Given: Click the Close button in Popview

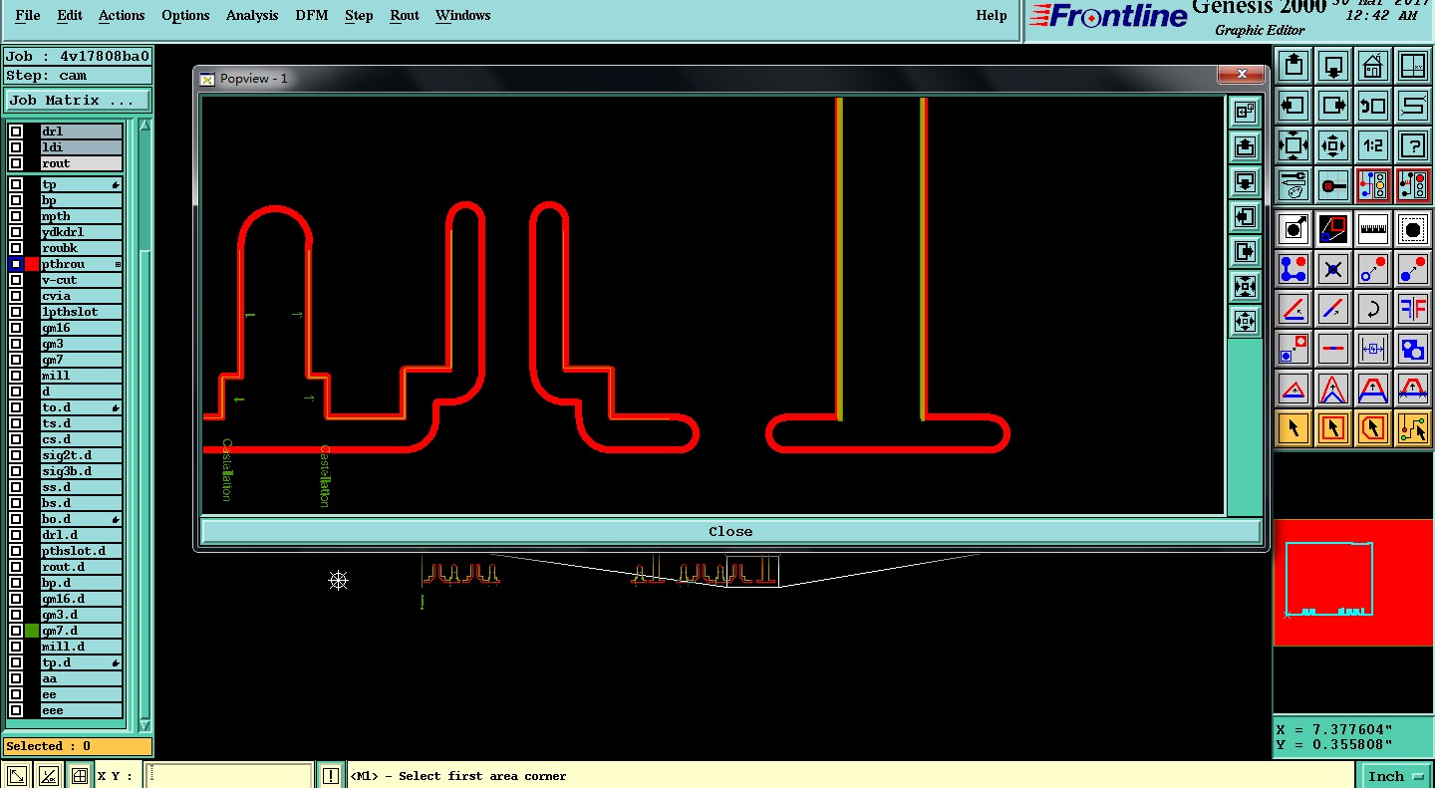Looking at the screenshot, I should [730, 531].
